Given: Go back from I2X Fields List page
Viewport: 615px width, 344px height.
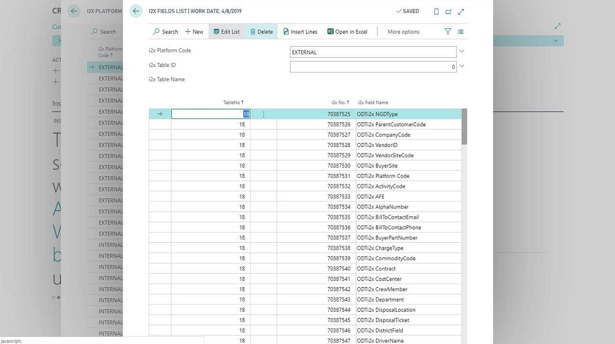Looking at the screenshot, I should point(136,11).
